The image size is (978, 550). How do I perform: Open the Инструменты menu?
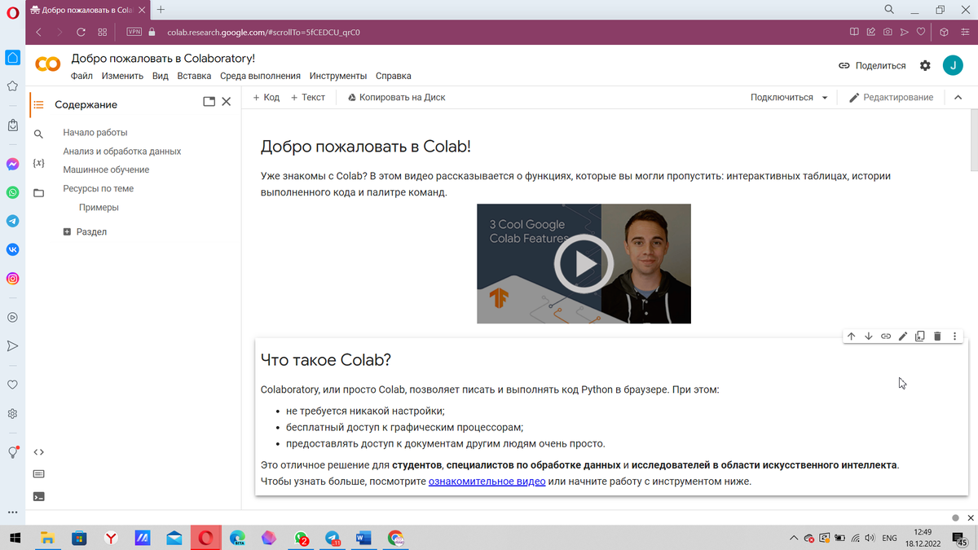[x=338, y=76]
